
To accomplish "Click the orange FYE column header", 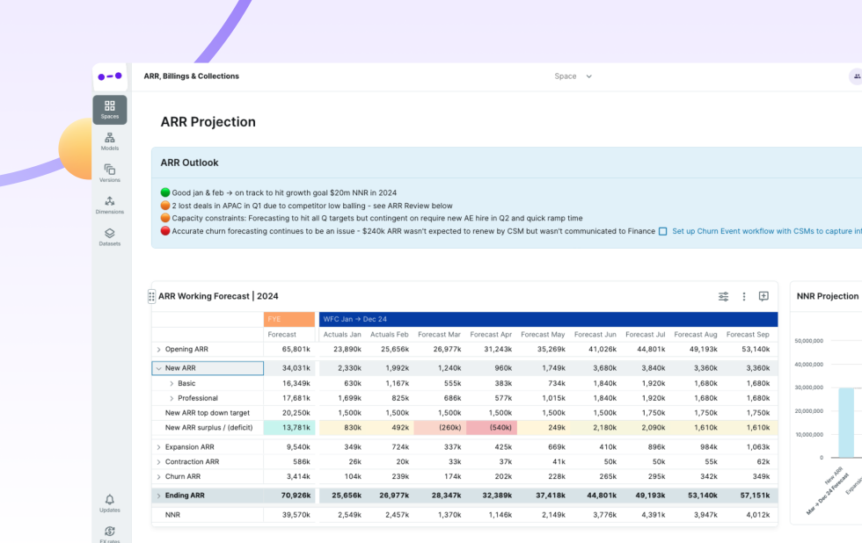I will (289, 319).
